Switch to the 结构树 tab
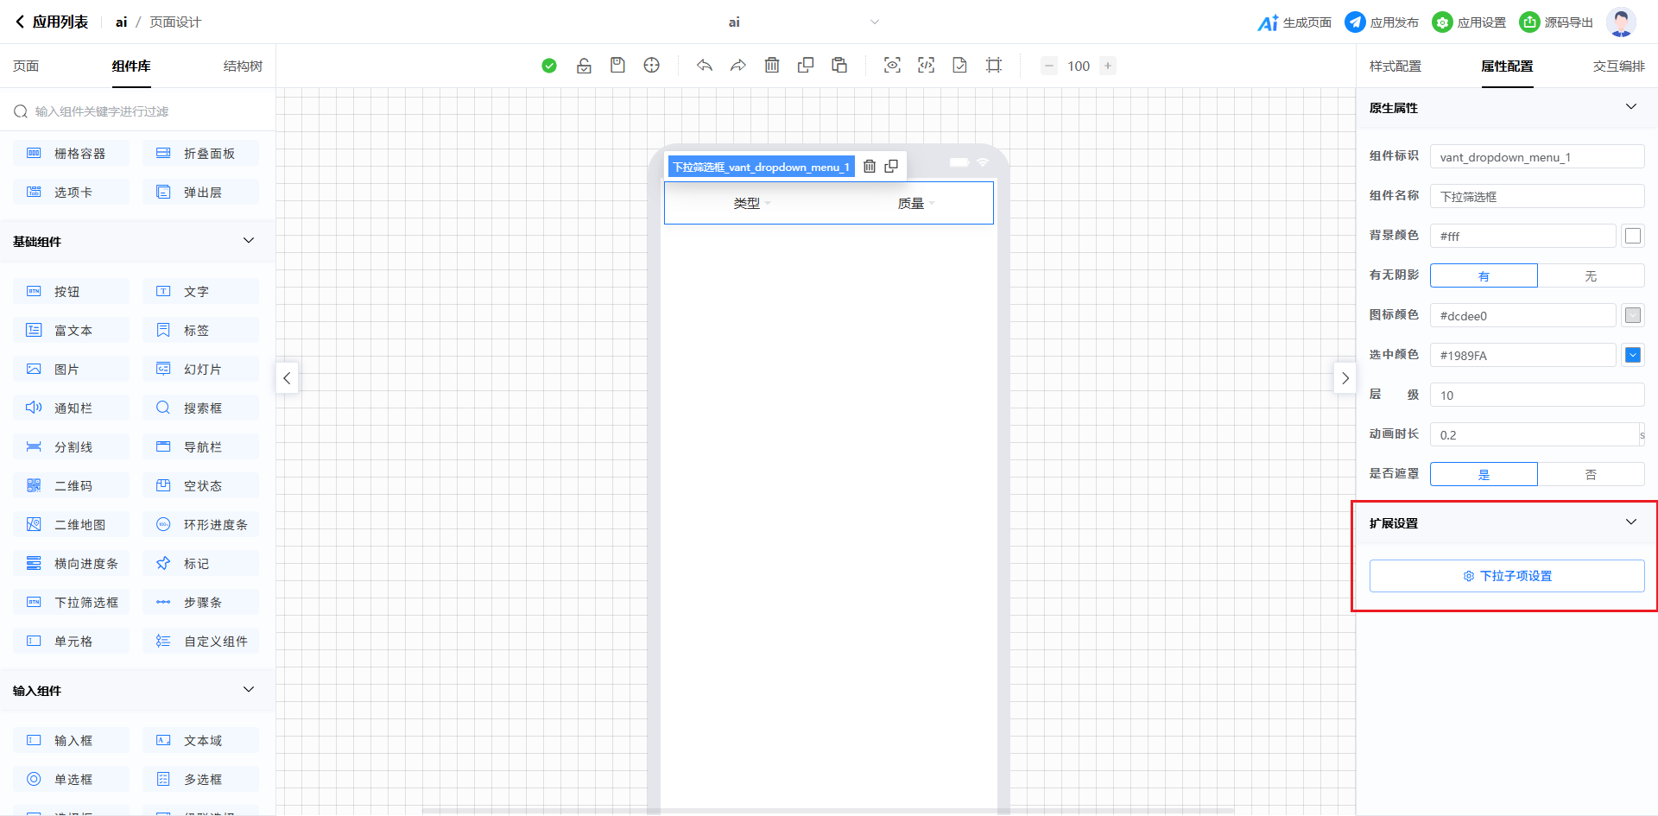The width and height of the screenshot is (1658, 816). point(243,66)
